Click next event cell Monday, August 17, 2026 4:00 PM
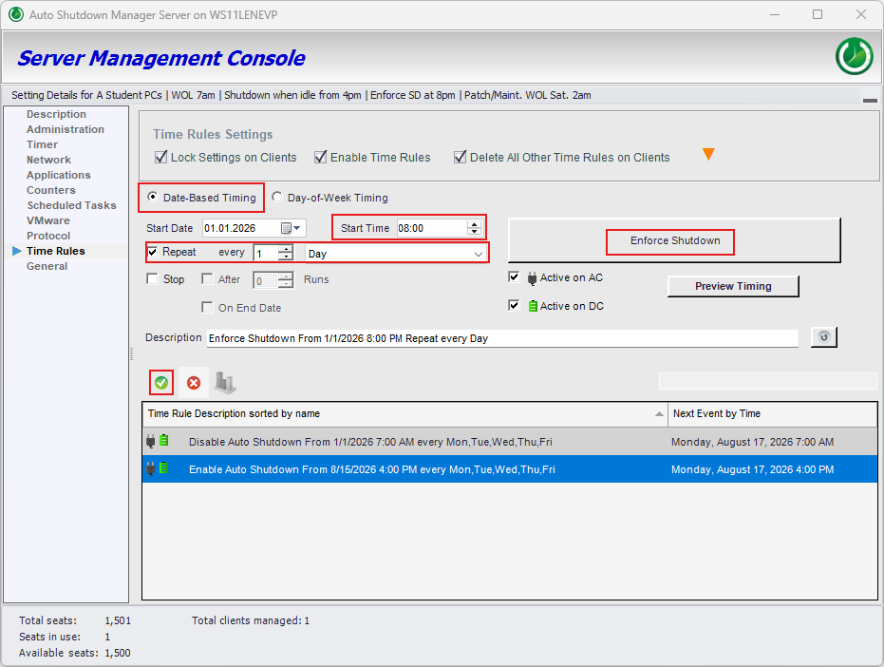The height and width of the screenshot is (667, 884). [x=752, y=469]
